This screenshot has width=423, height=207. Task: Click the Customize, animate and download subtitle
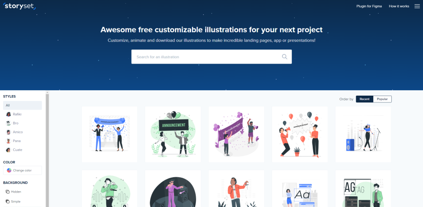coord(211,41)
